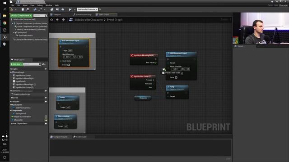Open Play options dropdown arrow
This screenshot has width=289, height=162.
pos(75,9)
